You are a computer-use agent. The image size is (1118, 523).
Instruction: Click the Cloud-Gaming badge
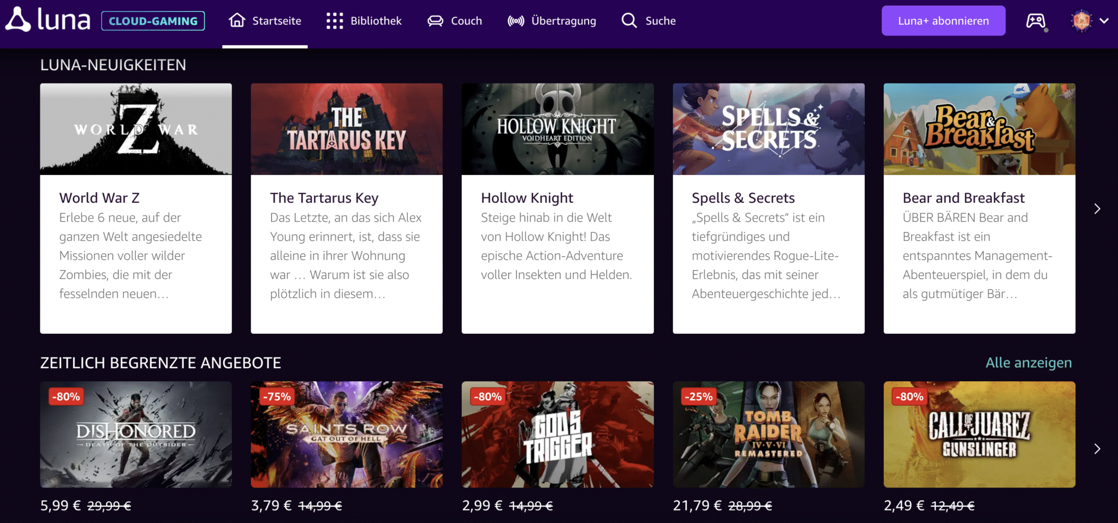tap(153, 21)
